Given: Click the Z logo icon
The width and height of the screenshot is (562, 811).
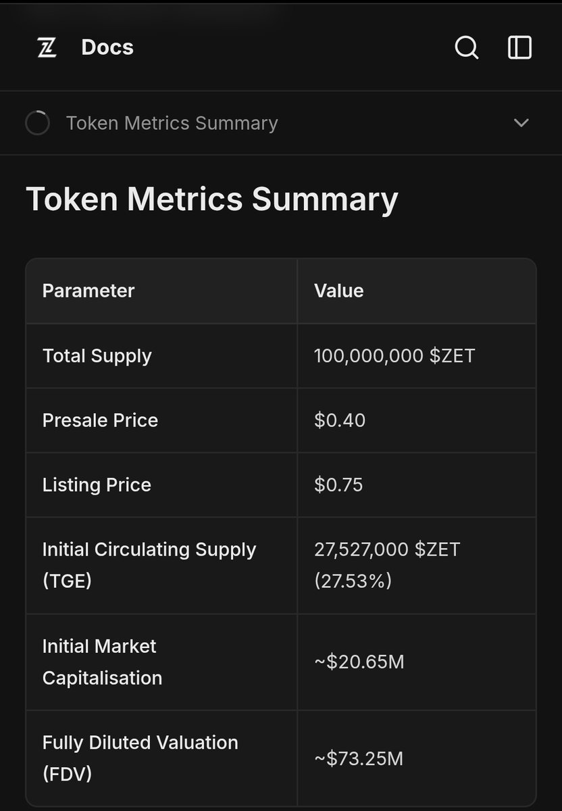Looking at the screenshot, I should pyautogui.click(x=47, y=48).
